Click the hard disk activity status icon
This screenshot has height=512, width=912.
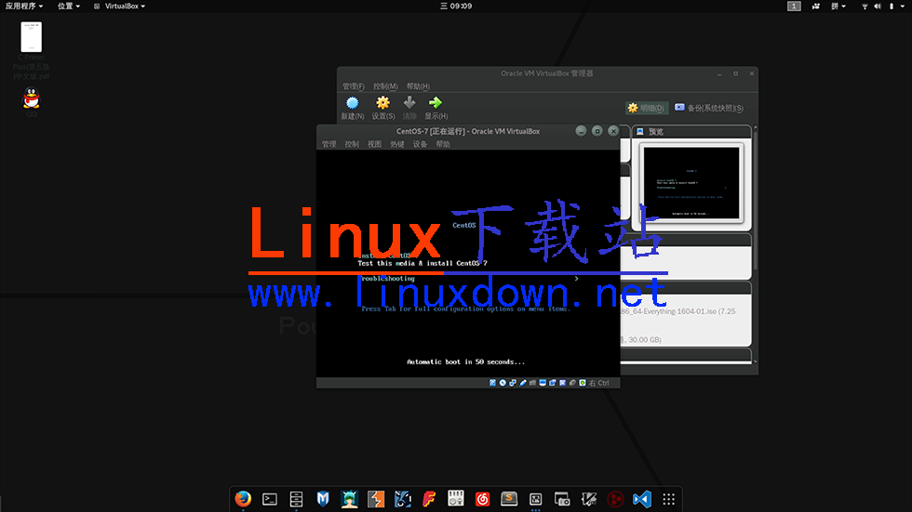pyautogui.click(x=492, y=383)
